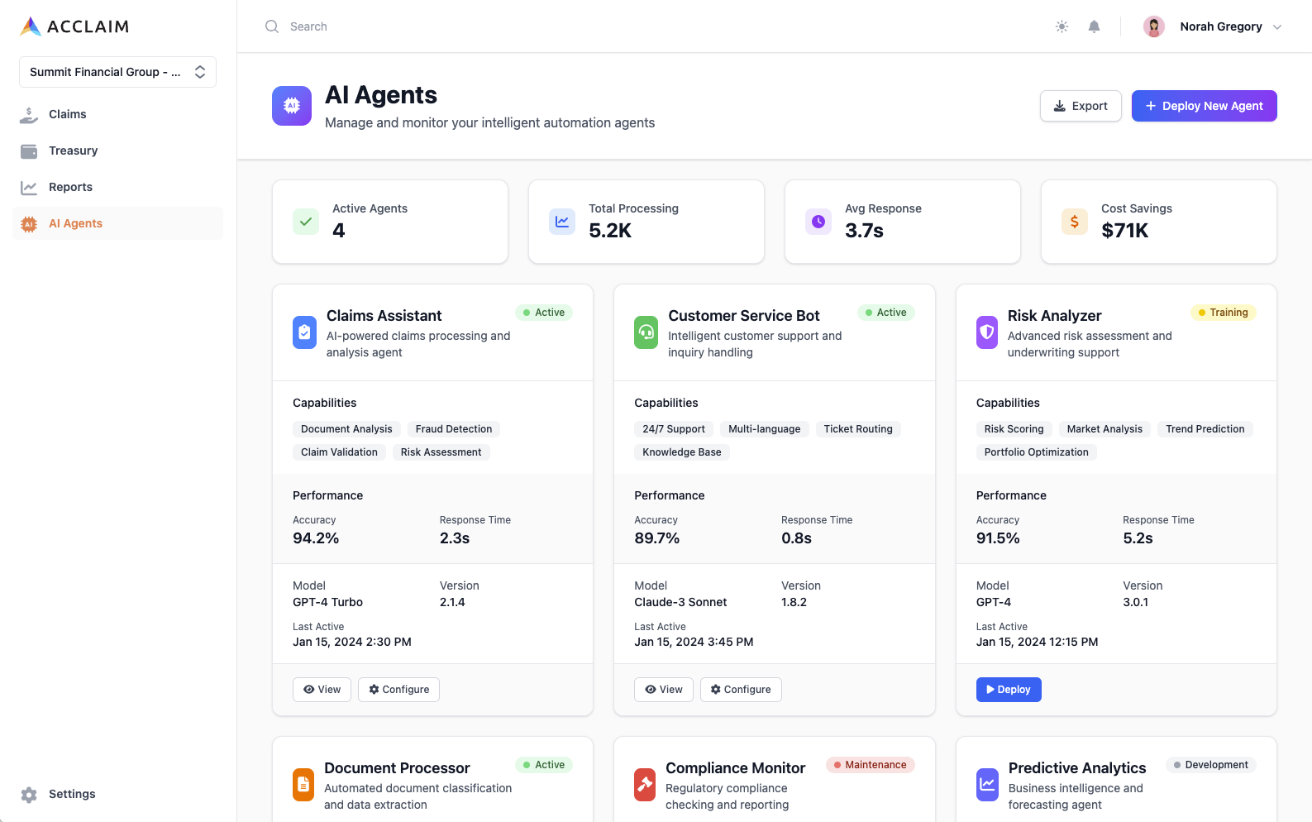The height and width of the screenshot is (822, 1312).
Task: Click the Active Agents checkmark icon
Action: (x=306, y=222)
